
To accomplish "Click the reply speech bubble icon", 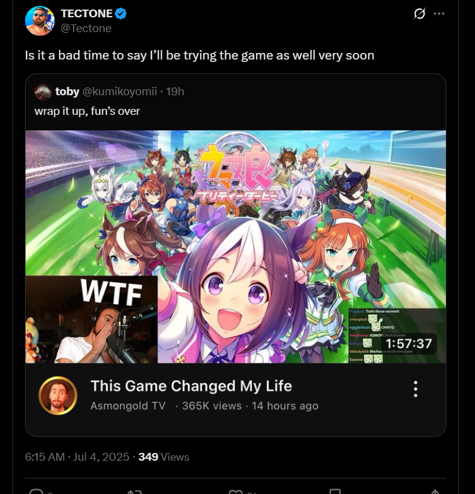I will pyautogui.click(x=36, y=492).
